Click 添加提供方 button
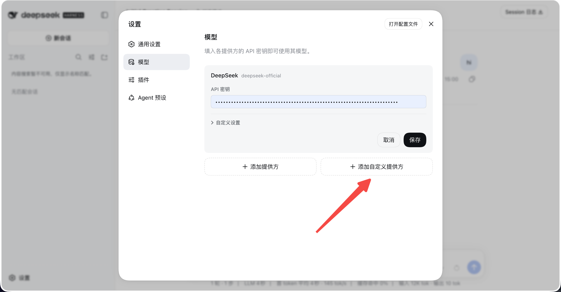The width and height of the screenshot is (561, 292). point(260,167)
